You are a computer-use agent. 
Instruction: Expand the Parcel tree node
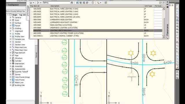pos(10,26)
